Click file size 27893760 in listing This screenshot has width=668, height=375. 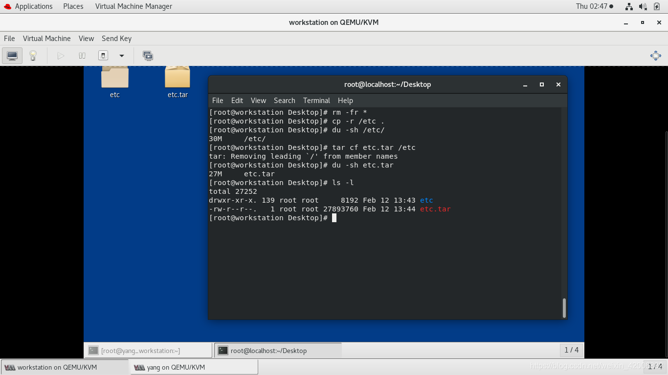tap(341, 209)
